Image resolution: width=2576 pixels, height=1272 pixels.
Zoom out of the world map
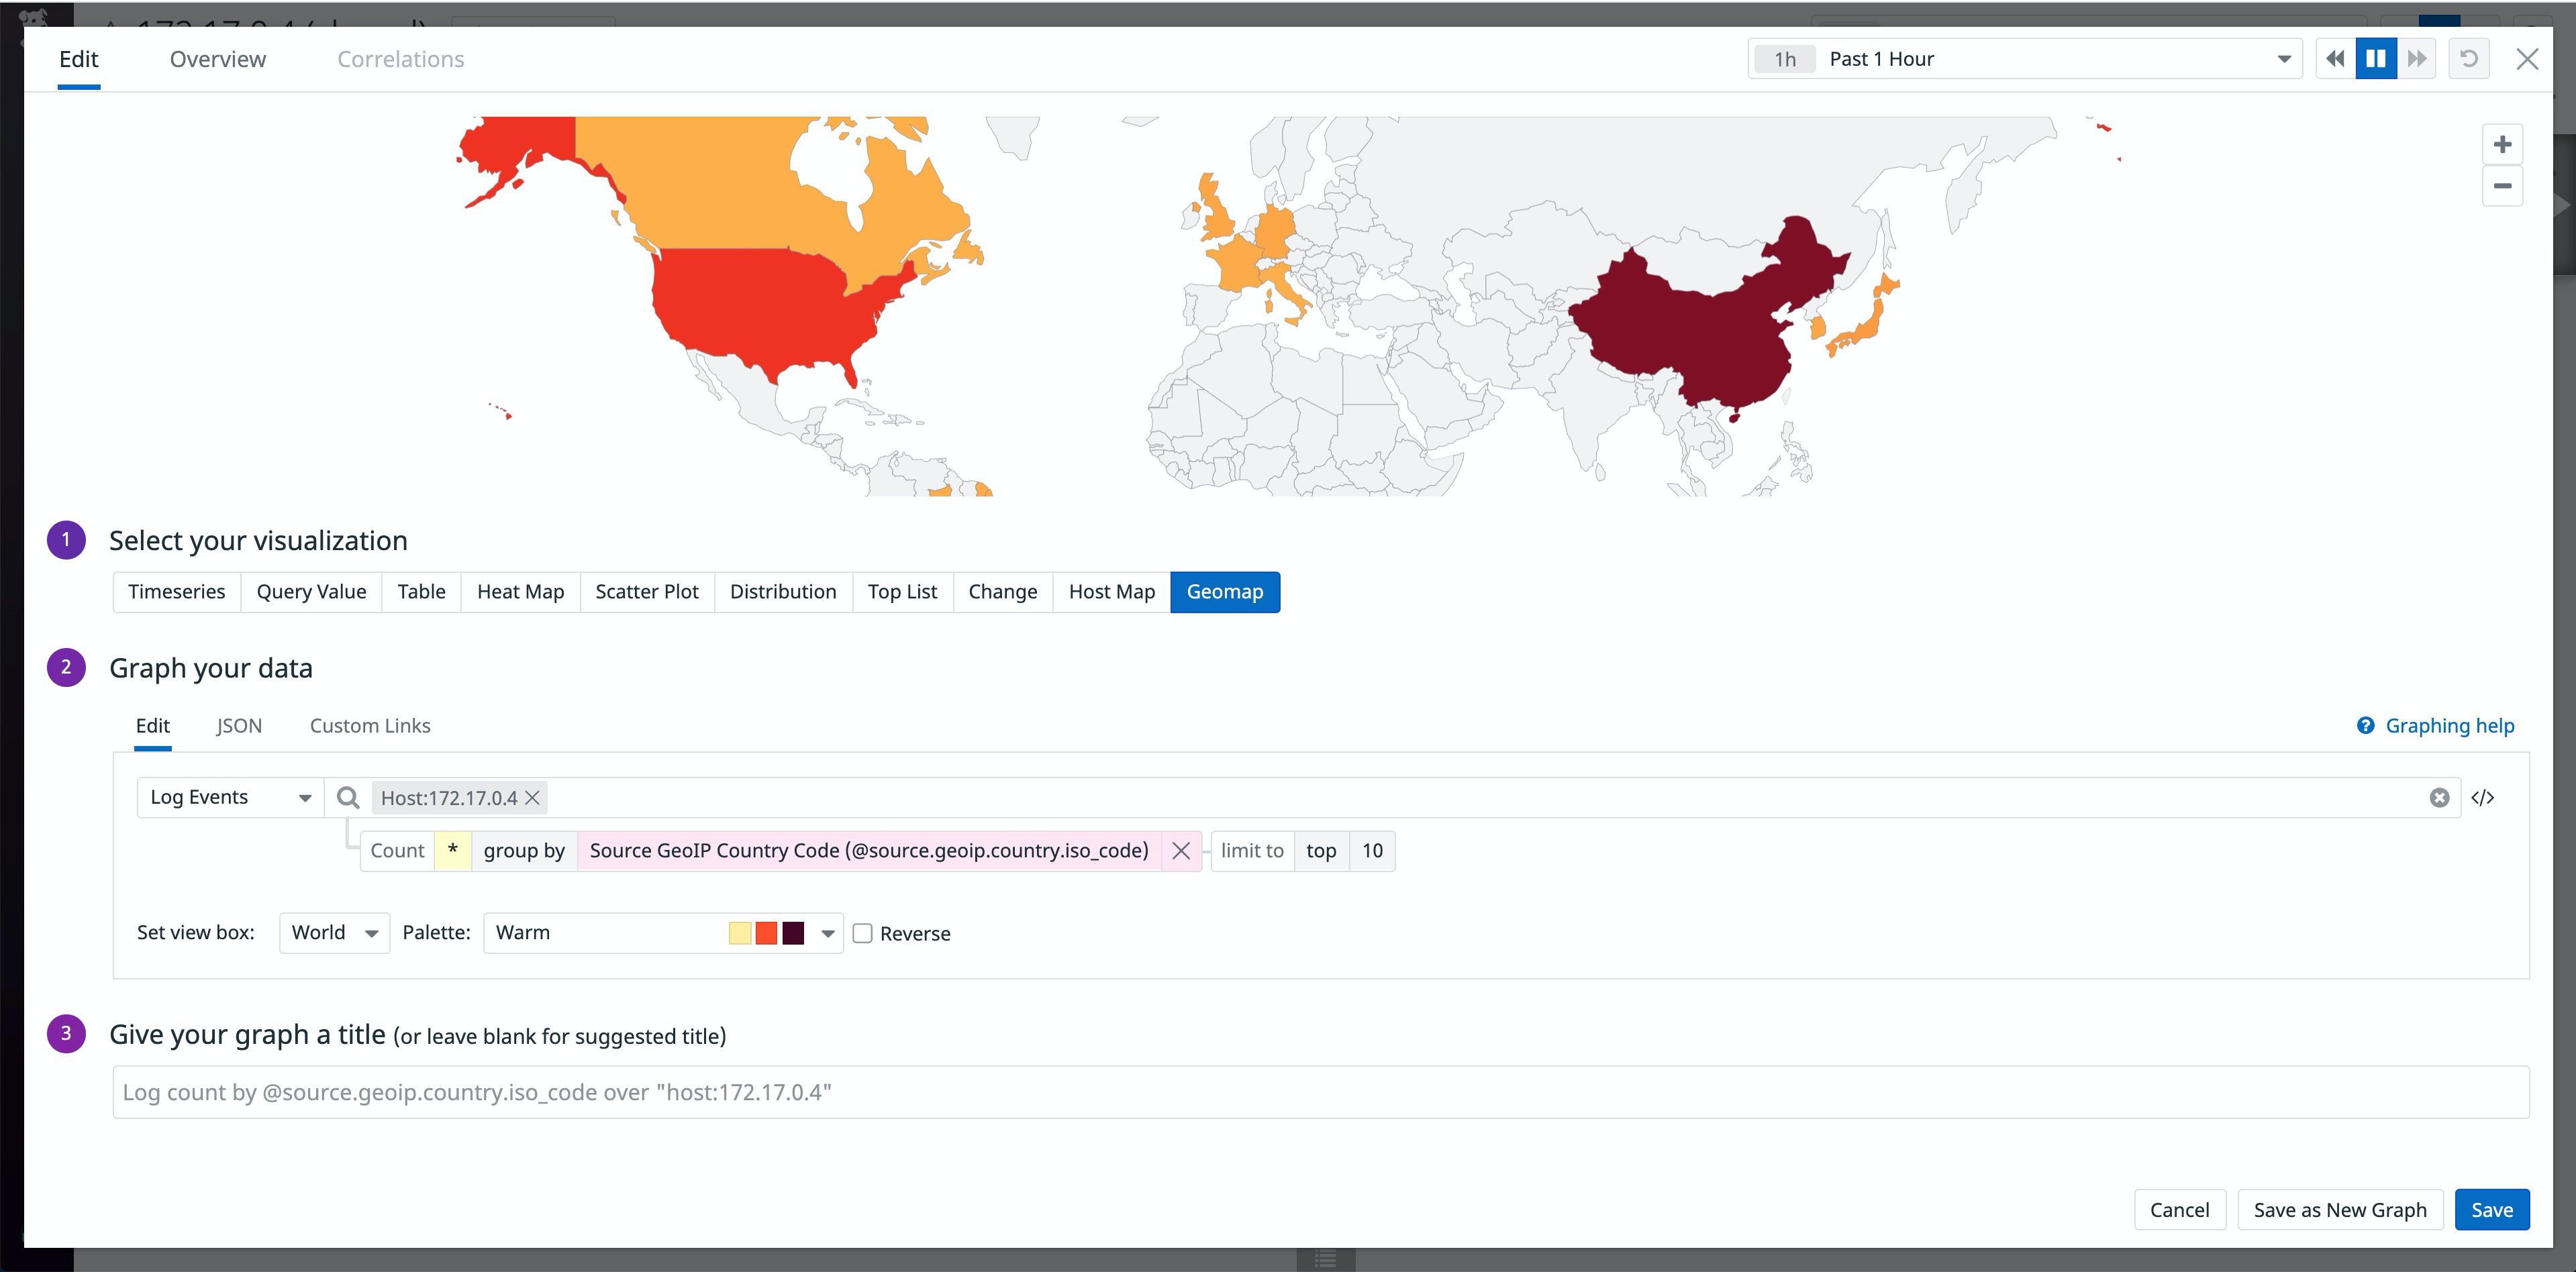click(2502, 186)
